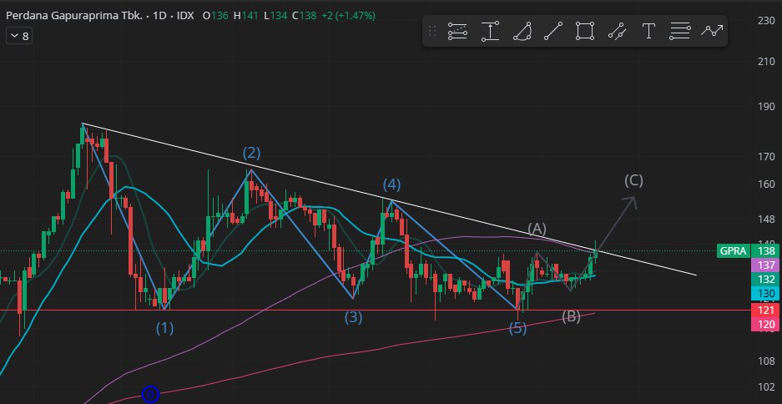This screenshot has height=404, width=782.
Task: Click the L134 low value in header
Action: pyautogui.click(x=275, y=16)
